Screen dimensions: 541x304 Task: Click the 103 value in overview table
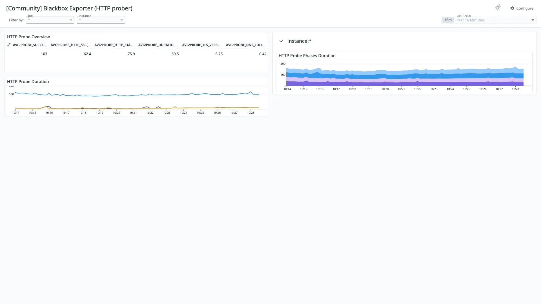[44, 54]
